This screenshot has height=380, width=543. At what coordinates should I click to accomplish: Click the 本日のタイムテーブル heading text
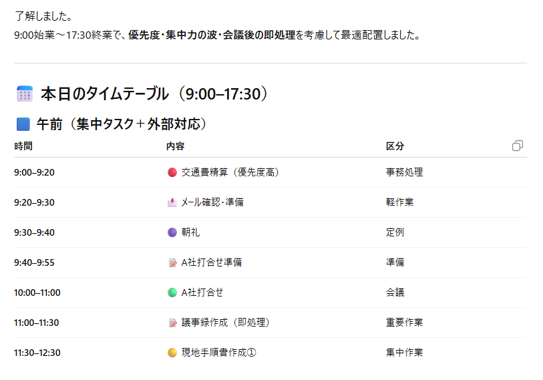click(x=104, y=94)
